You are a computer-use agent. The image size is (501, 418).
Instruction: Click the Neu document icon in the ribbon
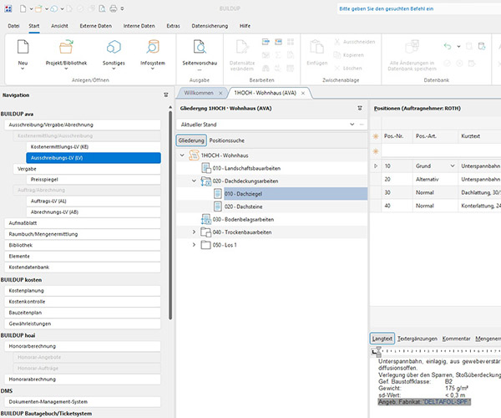[x=23, y=47]
